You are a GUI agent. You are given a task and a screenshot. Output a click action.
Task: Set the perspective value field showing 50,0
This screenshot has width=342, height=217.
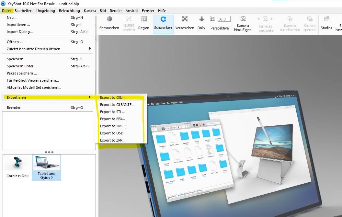coord(224,19)
